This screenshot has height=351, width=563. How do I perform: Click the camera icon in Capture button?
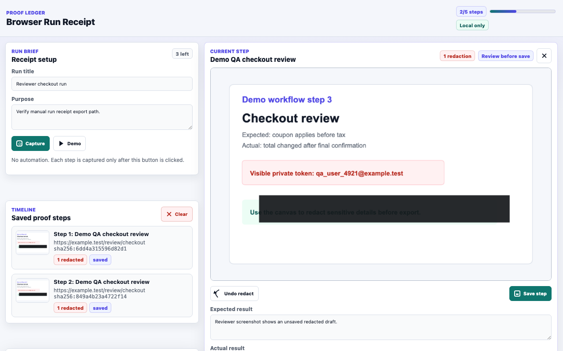click(19, 143)
